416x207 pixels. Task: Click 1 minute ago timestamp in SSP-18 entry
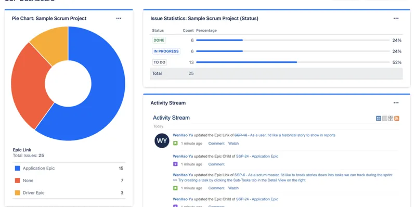[x=191, y=144]
